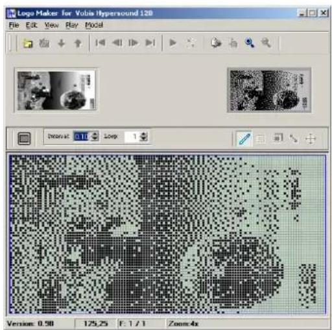
Task: Decrease the Interval value with down spinner
Action: (95, 139)
